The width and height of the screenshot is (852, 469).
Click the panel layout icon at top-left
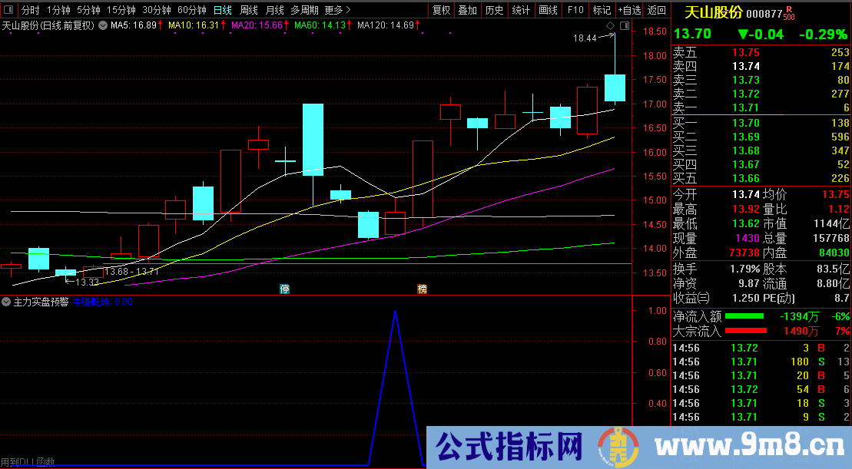coord(8,11)
